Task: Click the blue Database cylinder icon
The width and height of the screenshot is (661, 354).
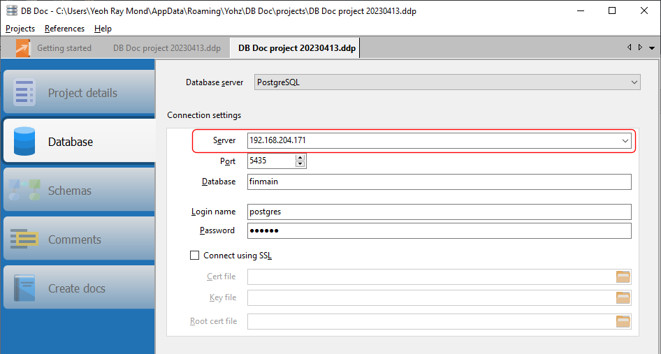Action: [24, 142]
